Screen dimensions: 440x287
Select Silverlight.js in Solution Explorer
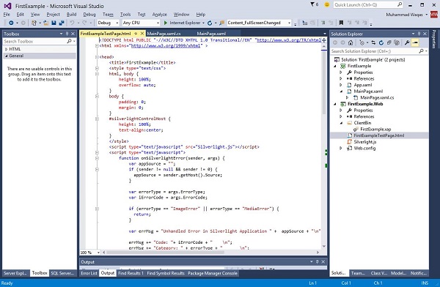tap(364, 142)
